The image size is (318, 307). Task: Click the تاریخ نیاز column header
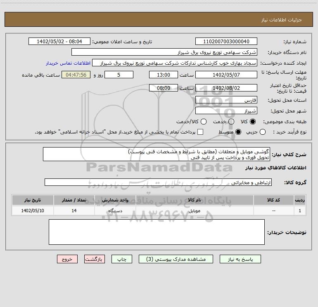pyautogui.click(x=33, y=200)
